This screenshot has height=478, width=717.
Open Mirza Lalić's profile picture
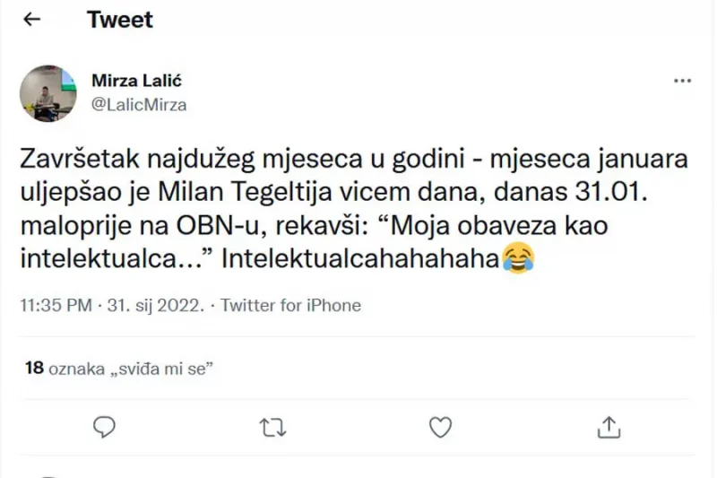pyautogui.click(x=48, y=92)
